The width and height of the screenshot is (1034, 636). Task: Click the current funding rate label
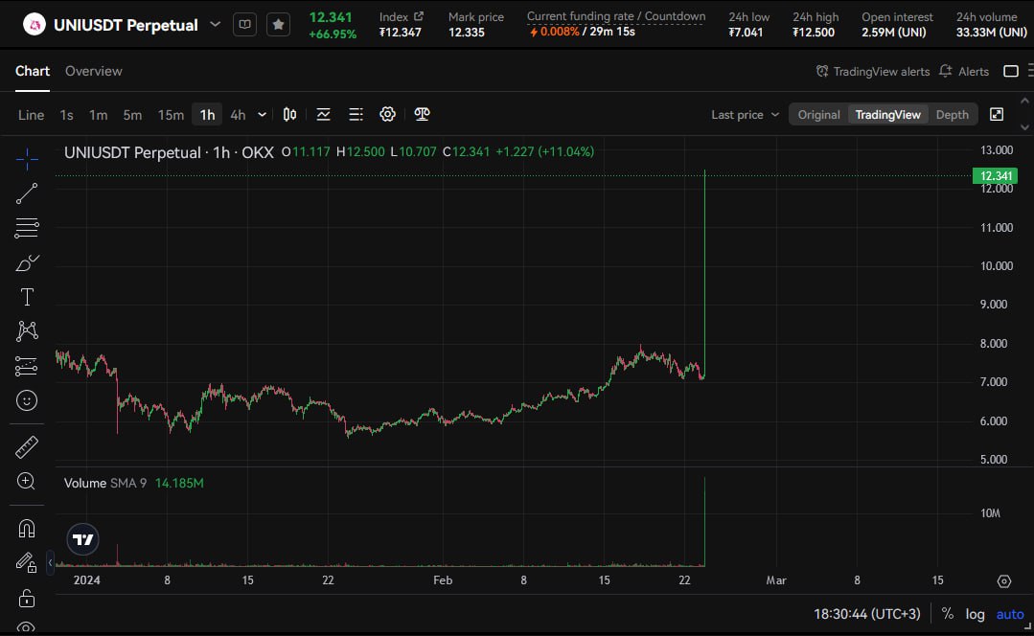point(616,16)
